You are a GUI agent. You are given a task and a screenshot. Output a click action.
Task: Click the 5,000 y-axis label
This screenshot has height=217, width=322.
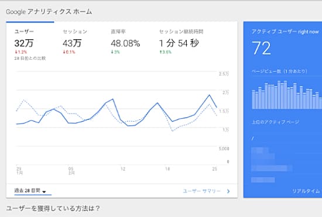pos(224,149)
